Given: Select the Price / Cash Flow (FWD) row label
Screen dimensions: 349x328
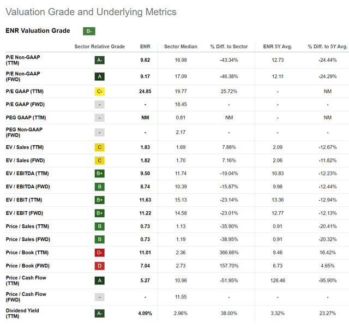Looking at the screenshot, I should click(x=26, y=297).
